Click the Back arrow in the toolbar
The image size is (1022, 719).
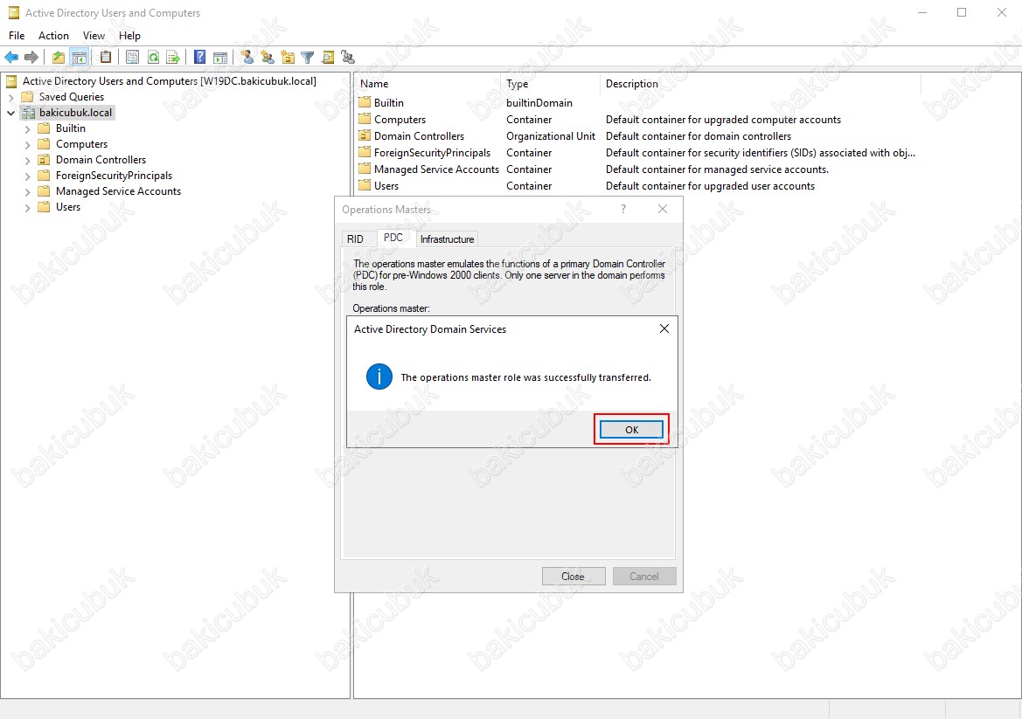click(x=11, y=58)
